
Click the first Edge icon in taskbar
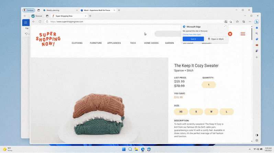tap(142, 149)
